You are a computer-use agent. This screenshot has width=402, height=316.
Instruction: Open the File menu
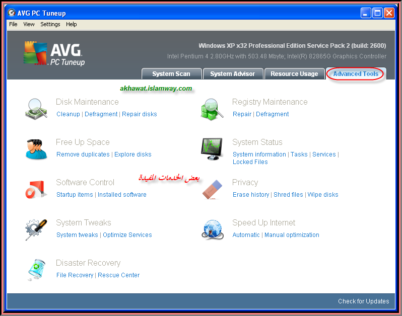[13, 24]
